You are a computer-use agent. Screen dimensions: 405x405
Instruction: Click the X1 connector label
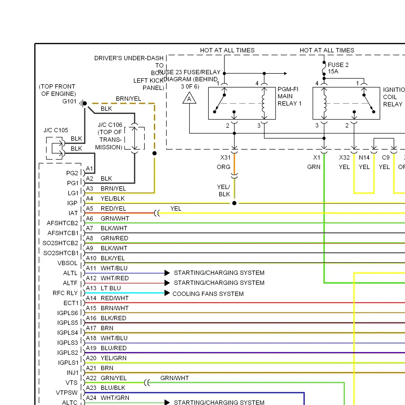[x=317, y=157]
